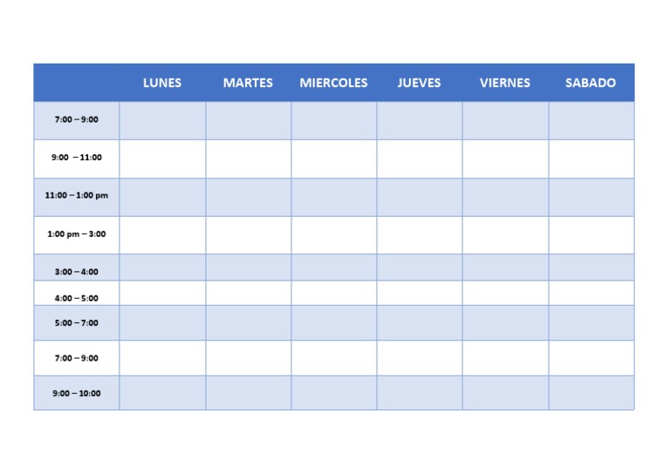Select the MIERCOLES cell at 1:00 pm – 3:00
Viewport: 670px width, 473px height.
tap(333, 235)
